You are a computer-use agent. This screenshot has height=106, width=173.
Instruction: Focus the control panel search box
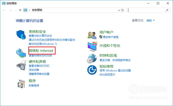pyautogui.click(x=148, y=10)
